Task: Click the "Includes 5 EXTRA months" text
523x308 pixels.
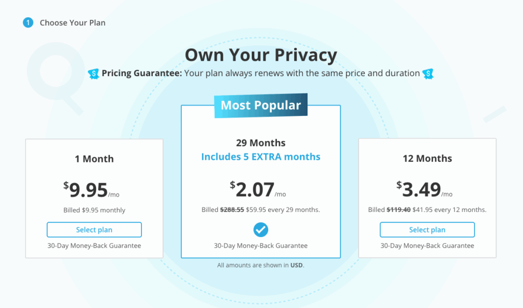Action: tap(260, 156)
